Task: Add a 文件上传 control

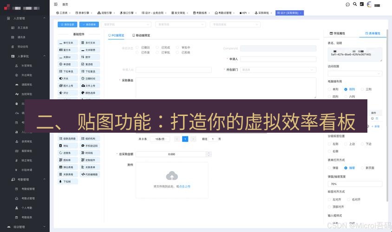Action: [x=90, y=86]
